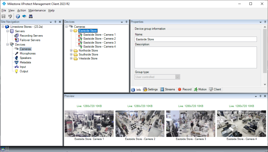
Task: Click the Save toolbar icon
Action: pos(3,16)
